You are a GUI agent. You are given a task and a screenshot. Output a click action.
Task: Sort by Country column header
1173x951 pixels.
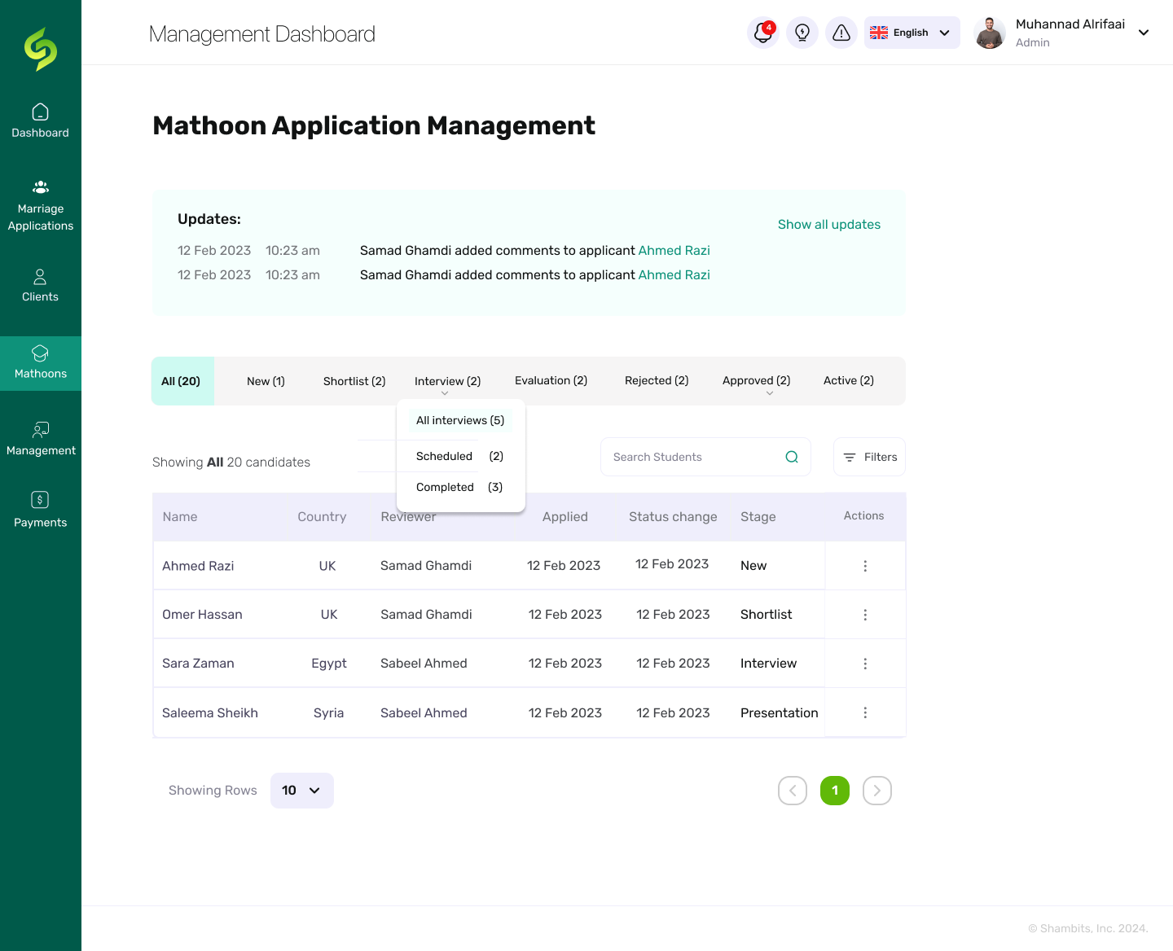point(322,517)
